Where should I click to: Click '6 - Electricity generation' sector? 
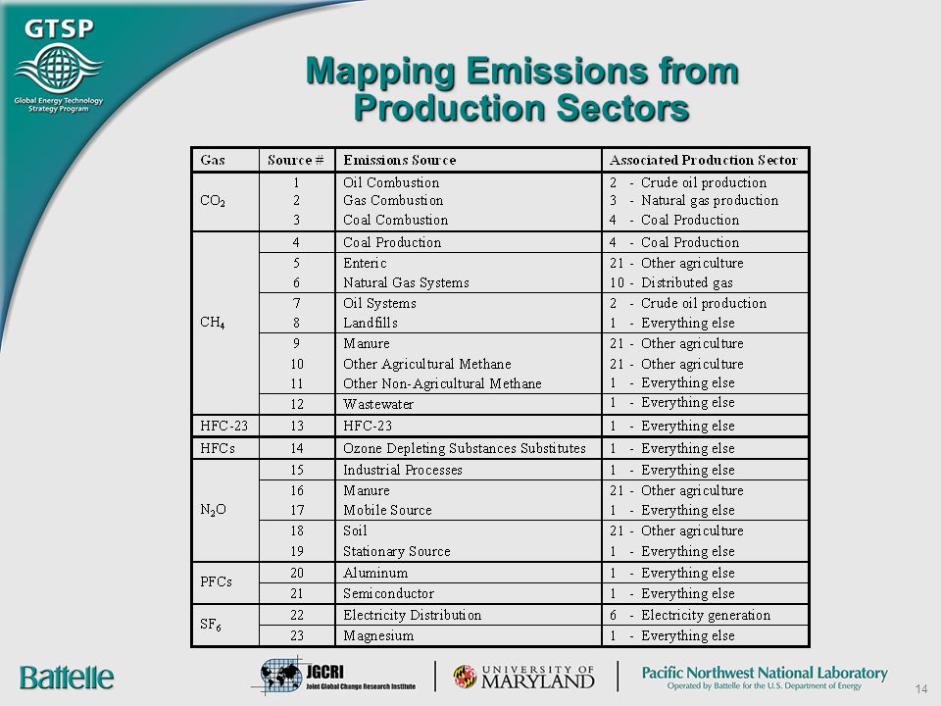click(x=690, y=616)
